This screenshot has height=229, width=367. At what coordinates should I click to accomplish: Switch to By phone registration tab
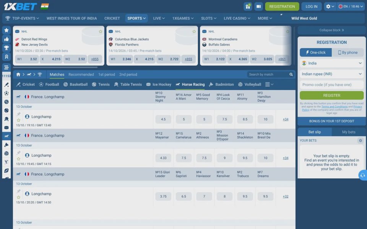(348, 53)
